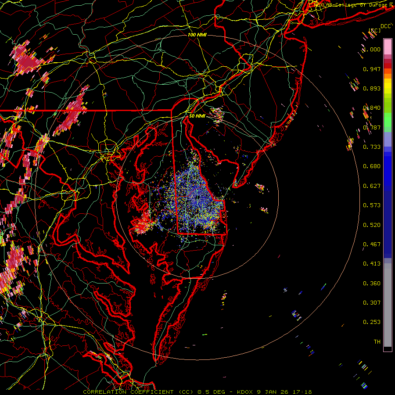Click the 0.413 scale value
The image size is (395, 395).
pyautogui.click(x=372, y=264)
